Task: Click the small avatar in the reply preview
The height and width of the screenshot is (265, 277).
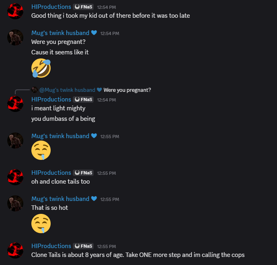Action: (35, 90)
